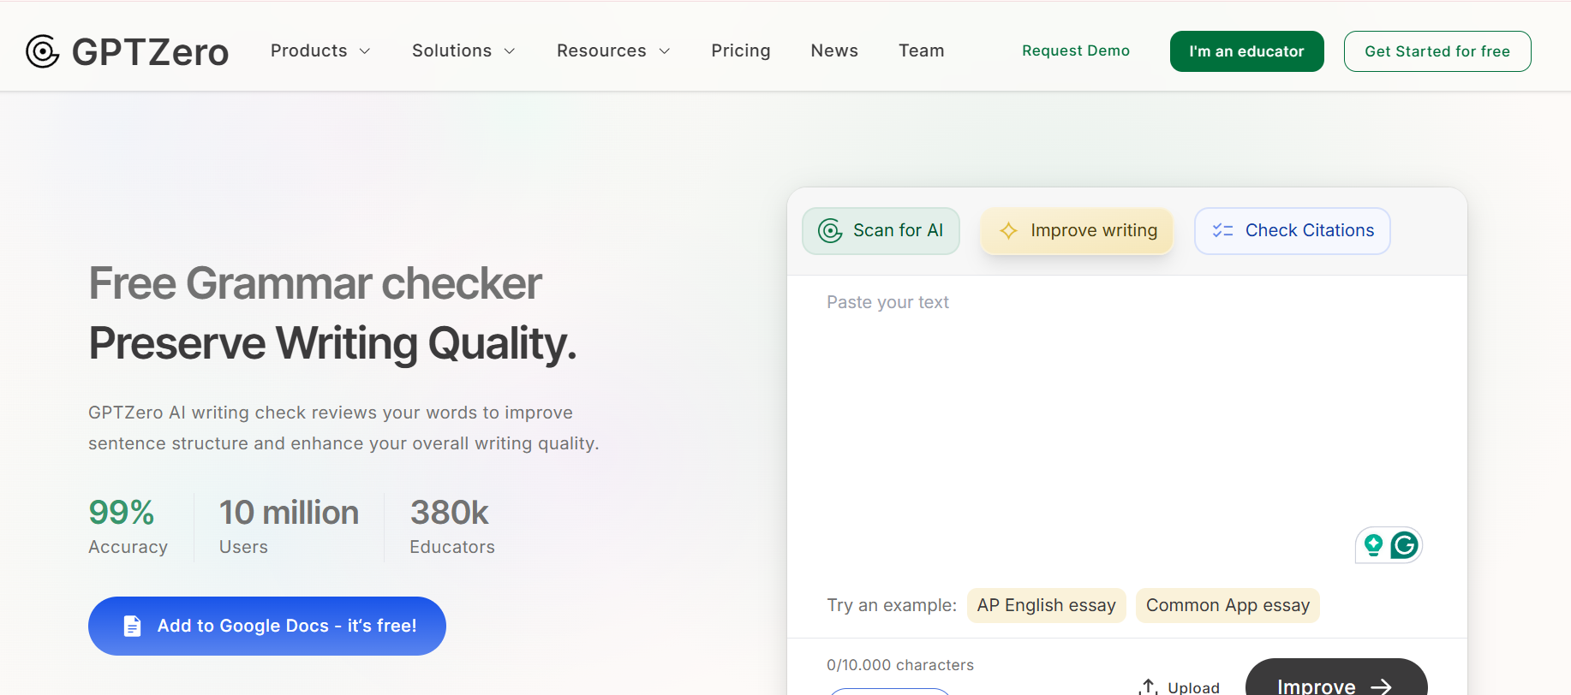1571x695 pixels.
Task: Load the AP English essay example
Action: (x=1046, y=606)
